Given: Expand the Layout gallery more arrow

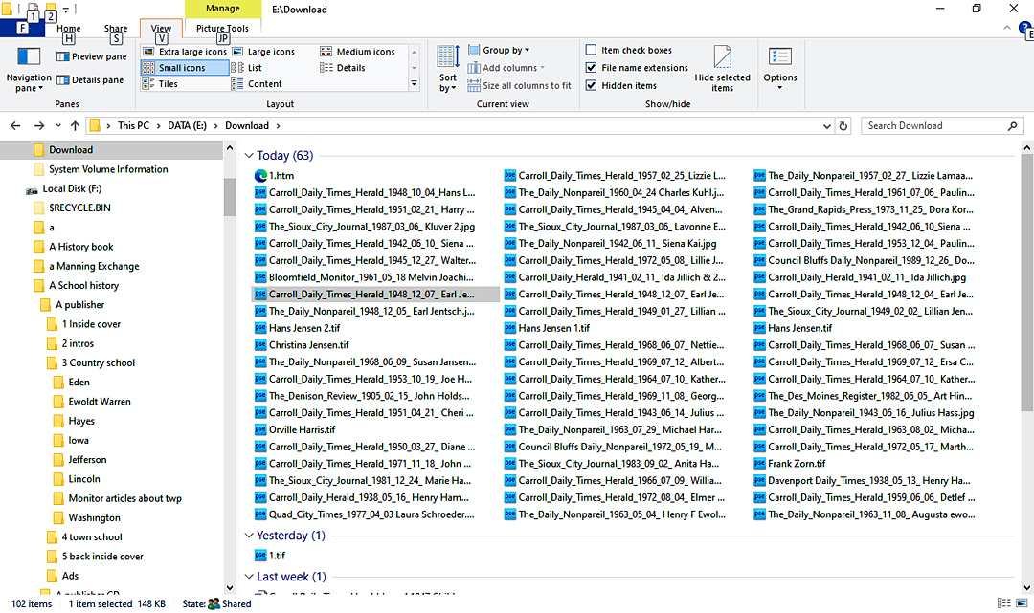Looking at the screenshot, I should coord(415,83).
